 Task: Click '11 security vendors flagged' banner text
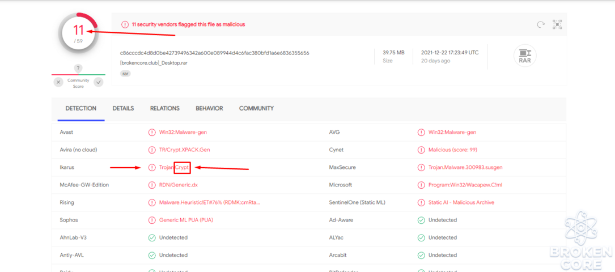click(188, 24)
